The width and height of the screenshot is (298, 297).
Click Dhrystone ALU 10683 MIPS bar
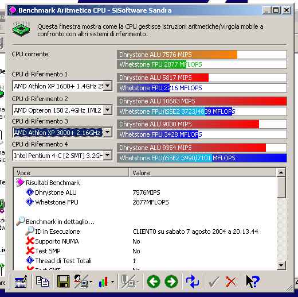202,101
